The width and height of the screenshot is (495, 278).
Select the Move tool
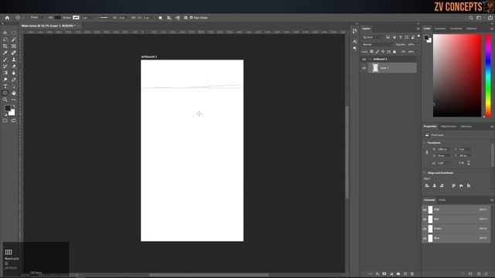click(x=5, y=32)
